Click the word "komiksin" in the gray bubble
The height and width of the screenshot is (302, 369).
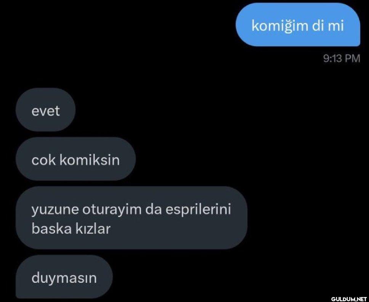90,160
